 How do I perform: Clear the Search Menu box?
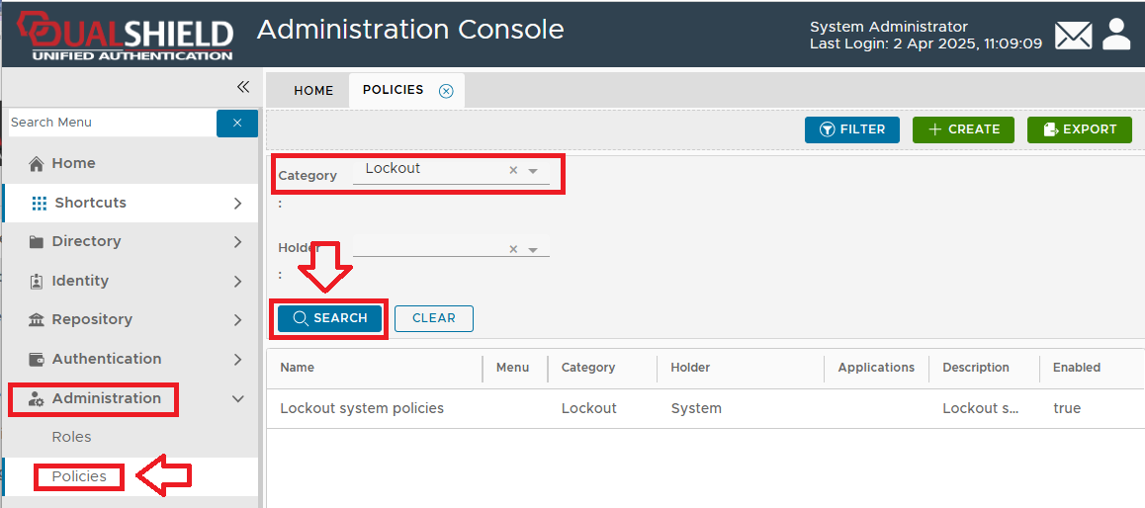[x=237, y=123]
